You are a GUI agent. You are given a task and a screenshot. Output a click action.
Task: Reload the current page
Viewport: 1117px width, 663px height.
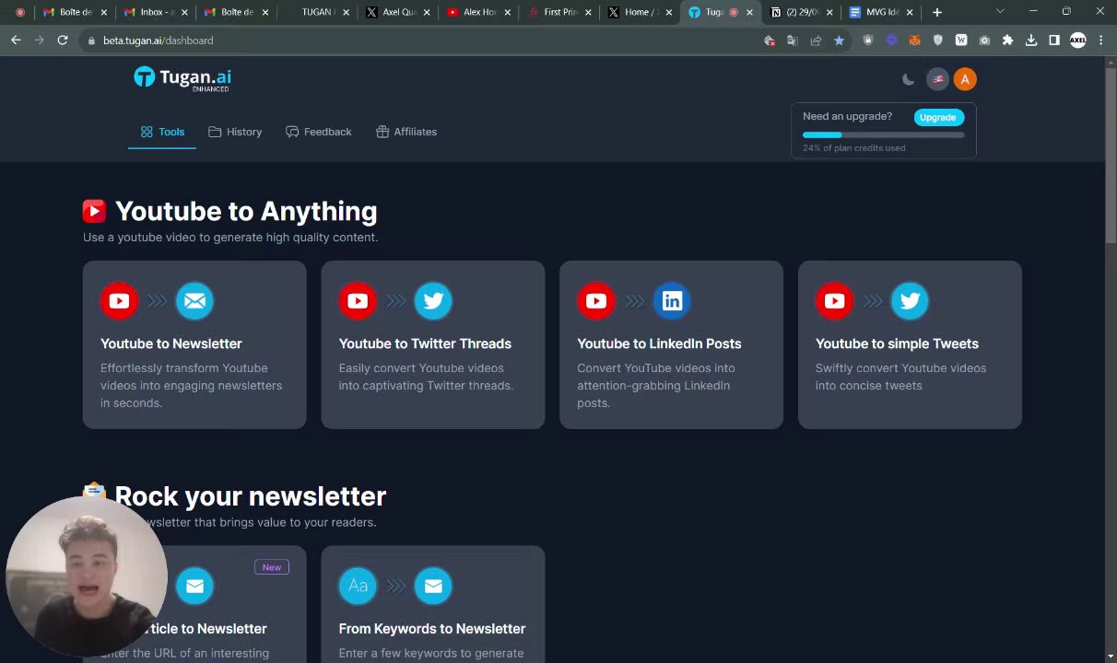[63, 41]
